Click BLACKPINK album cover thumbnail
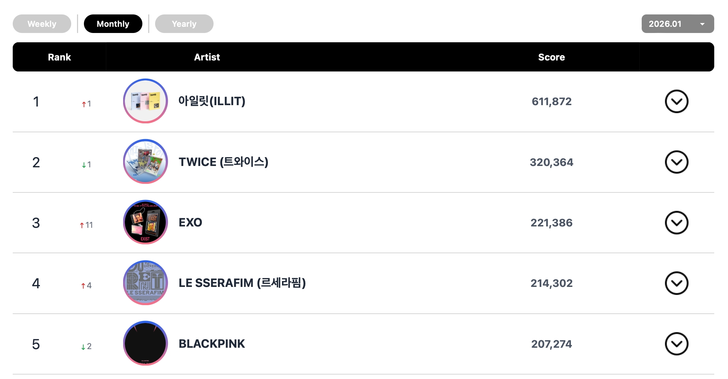This screenshot has height=379, width=728. point(145,343)
